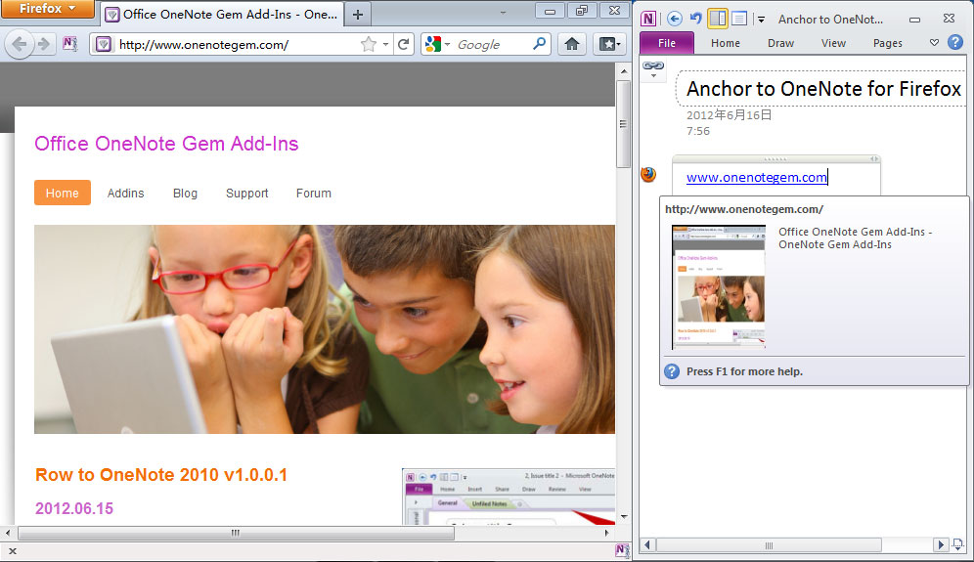Click the Firefox vertical scrollbar up arrow

(x=624, y=70)
